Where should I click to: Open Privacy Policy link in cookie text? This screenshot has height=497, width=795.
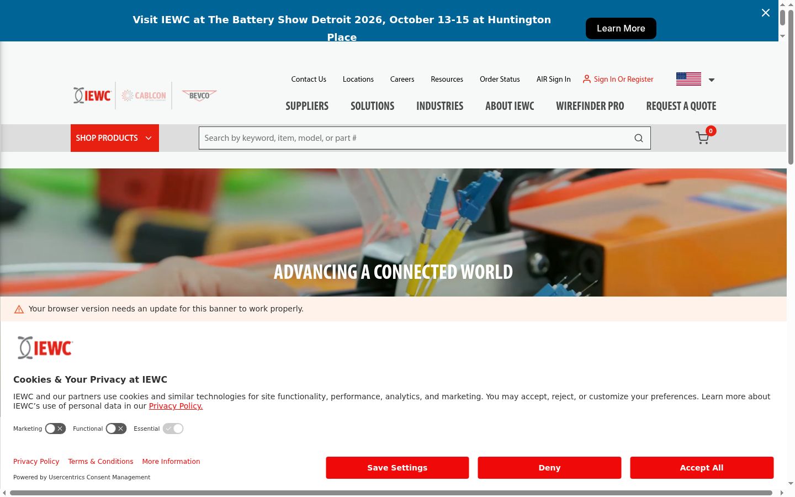tap(176, 406)
